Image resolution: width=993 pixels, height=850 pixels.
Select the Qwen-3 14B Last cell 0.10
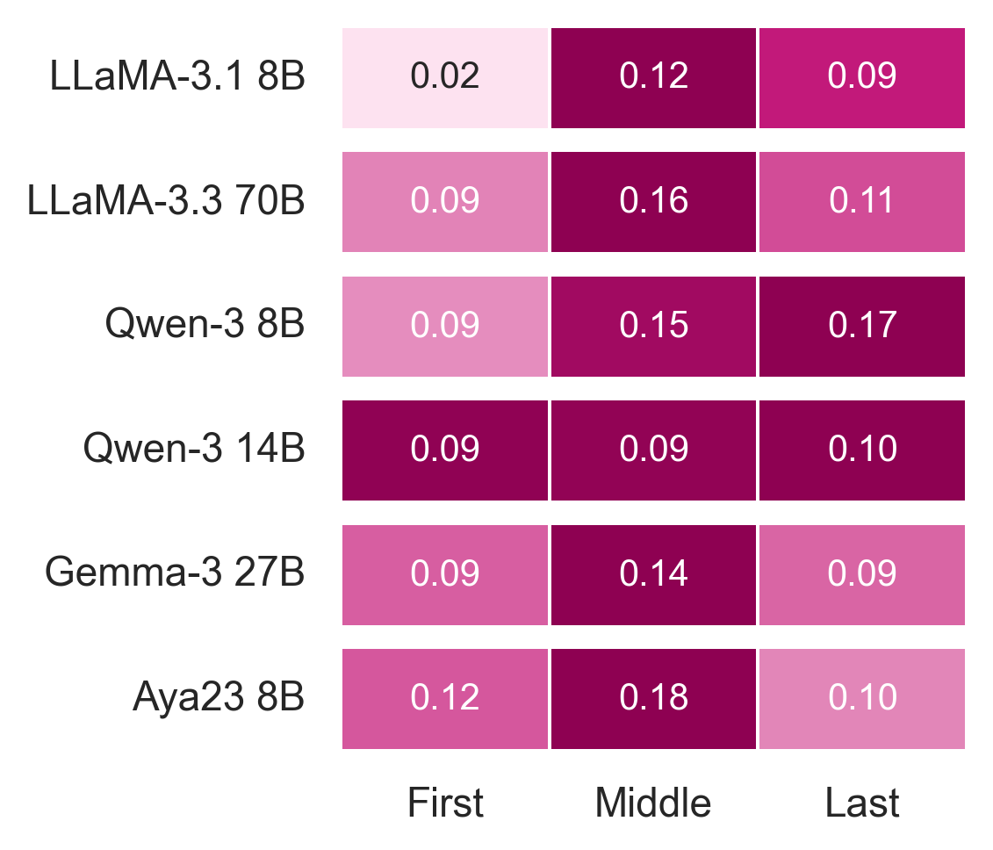[862, 450]
